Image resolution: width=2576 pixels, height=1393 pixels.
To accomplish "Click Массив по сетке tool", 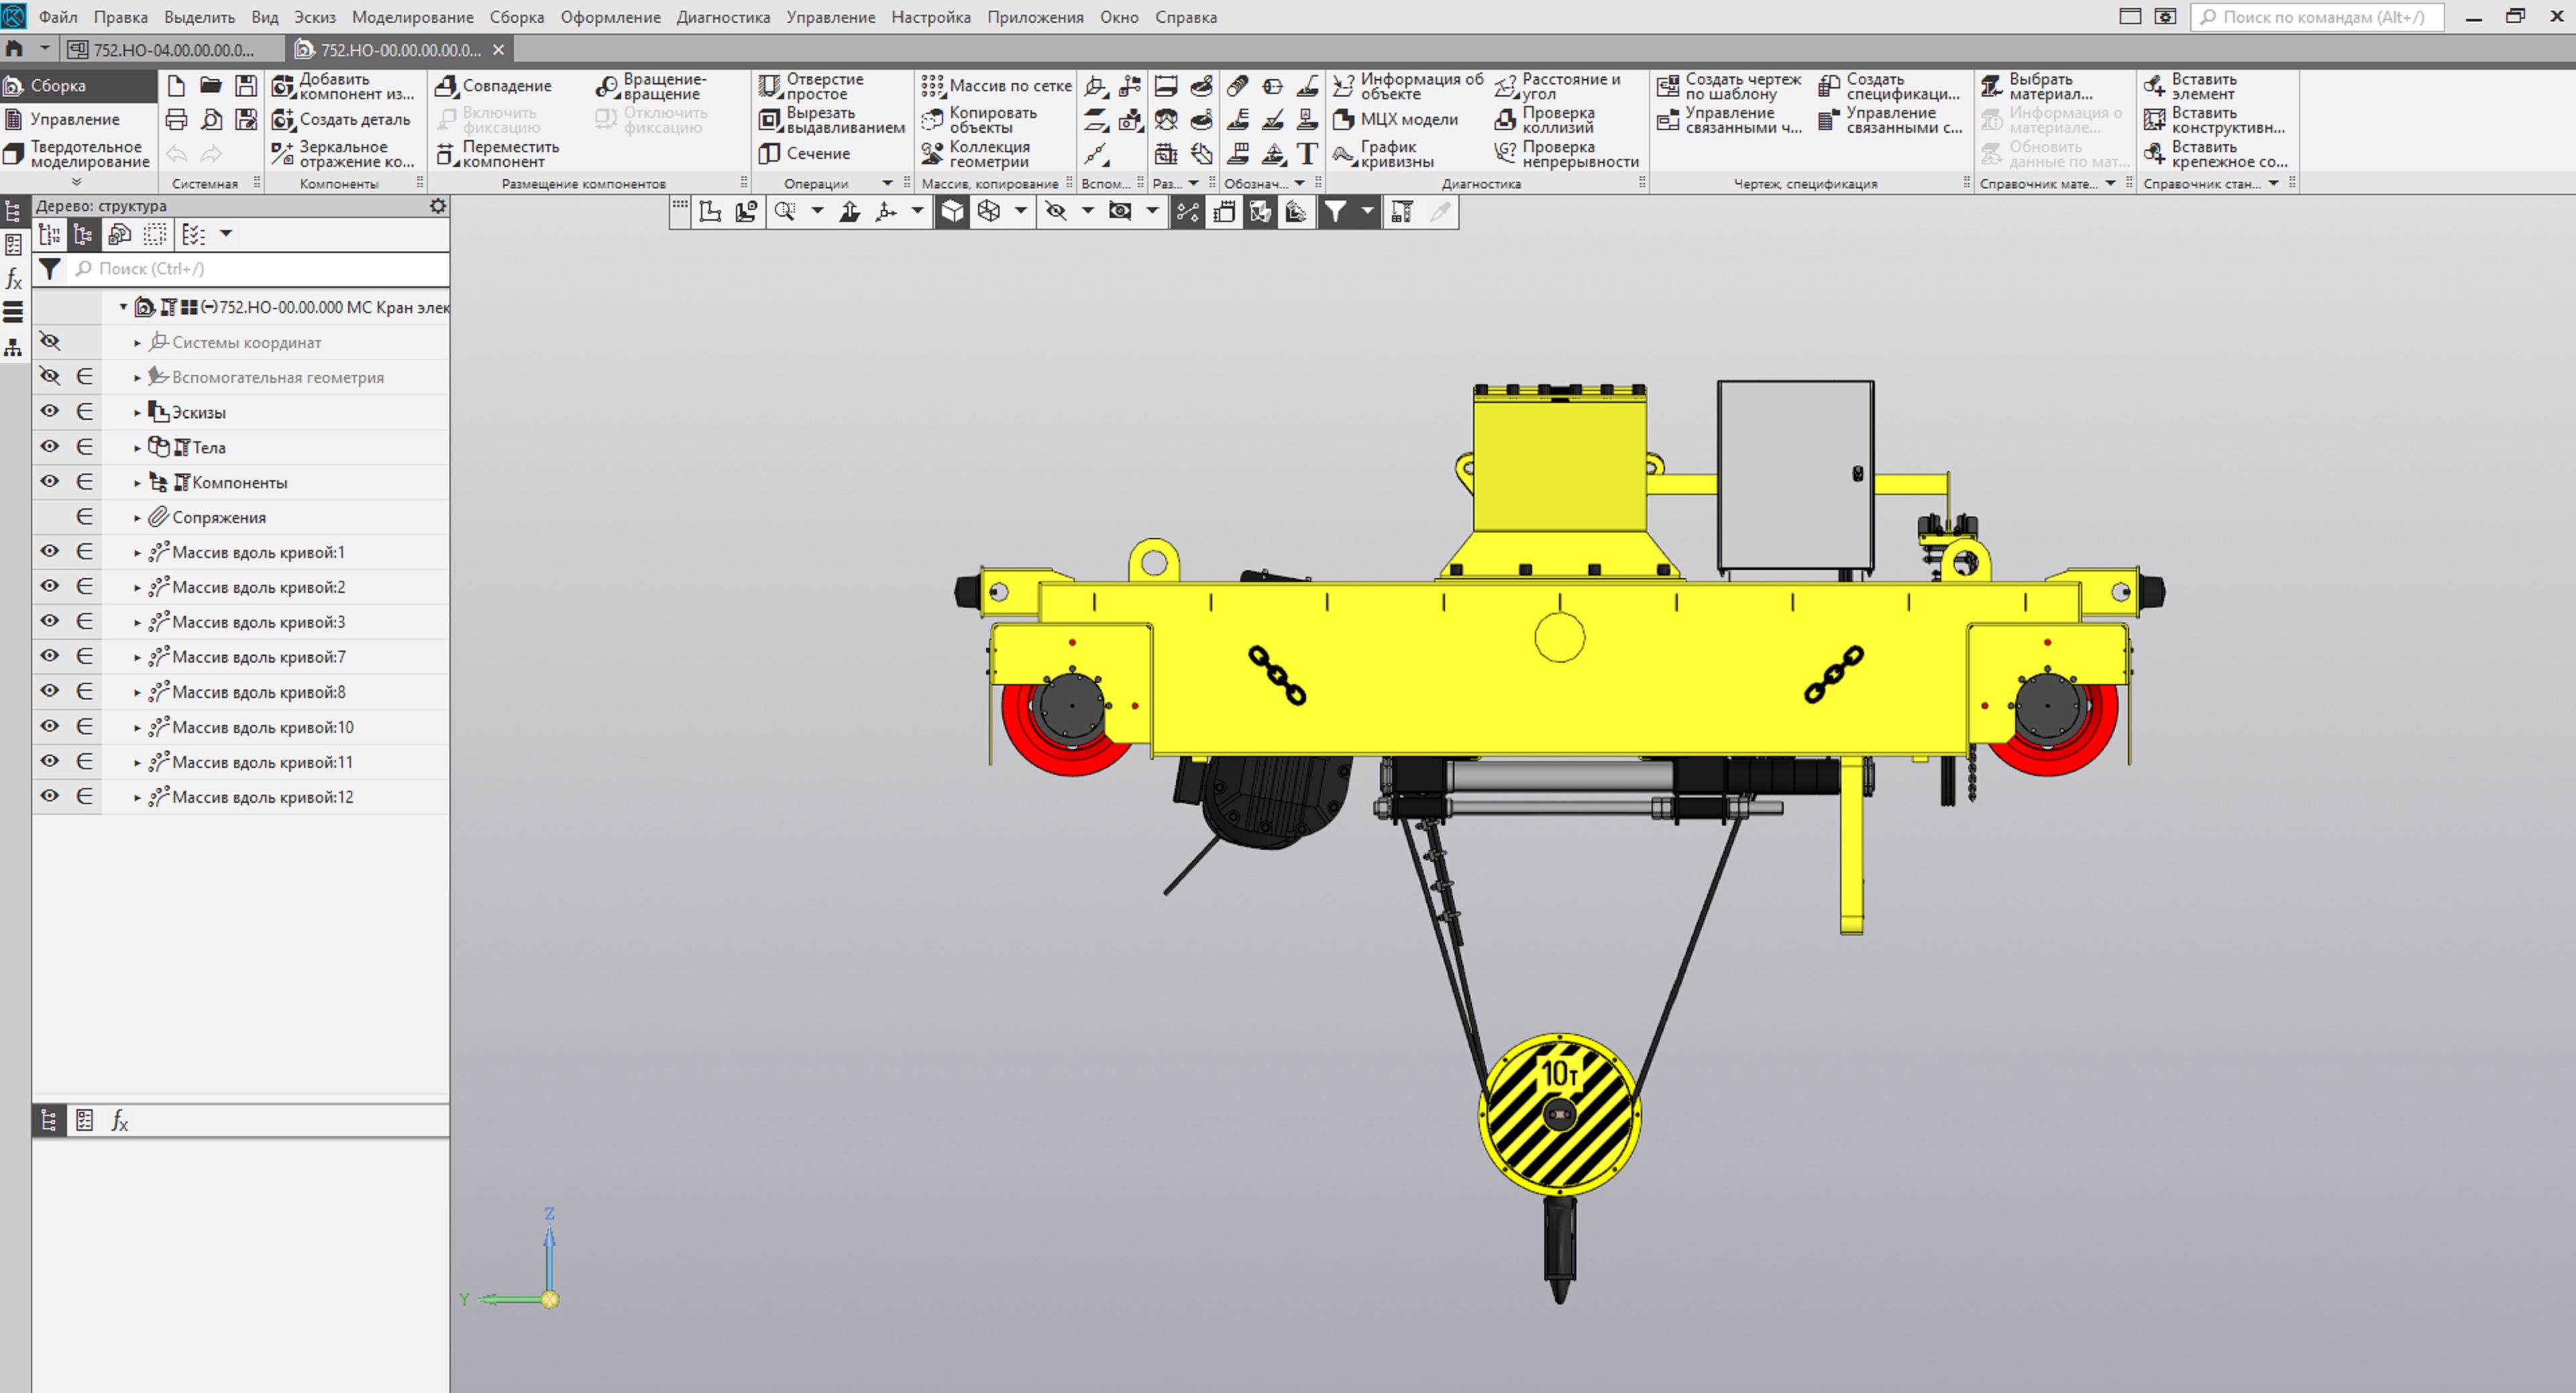I will click(x=932, y=86).
